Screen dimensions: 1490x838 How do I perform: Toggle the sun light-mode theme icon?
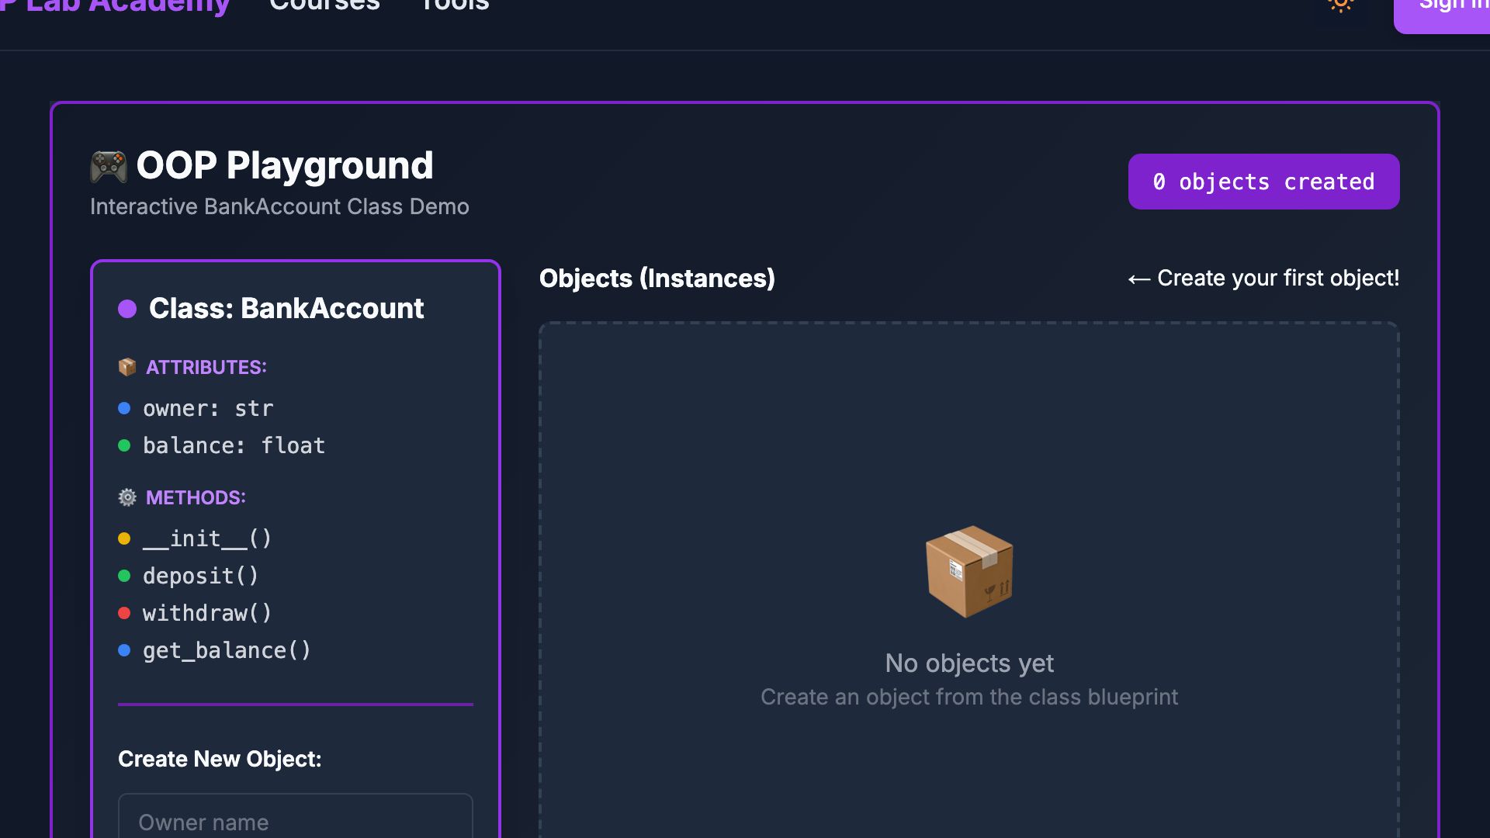[1340, 4]
